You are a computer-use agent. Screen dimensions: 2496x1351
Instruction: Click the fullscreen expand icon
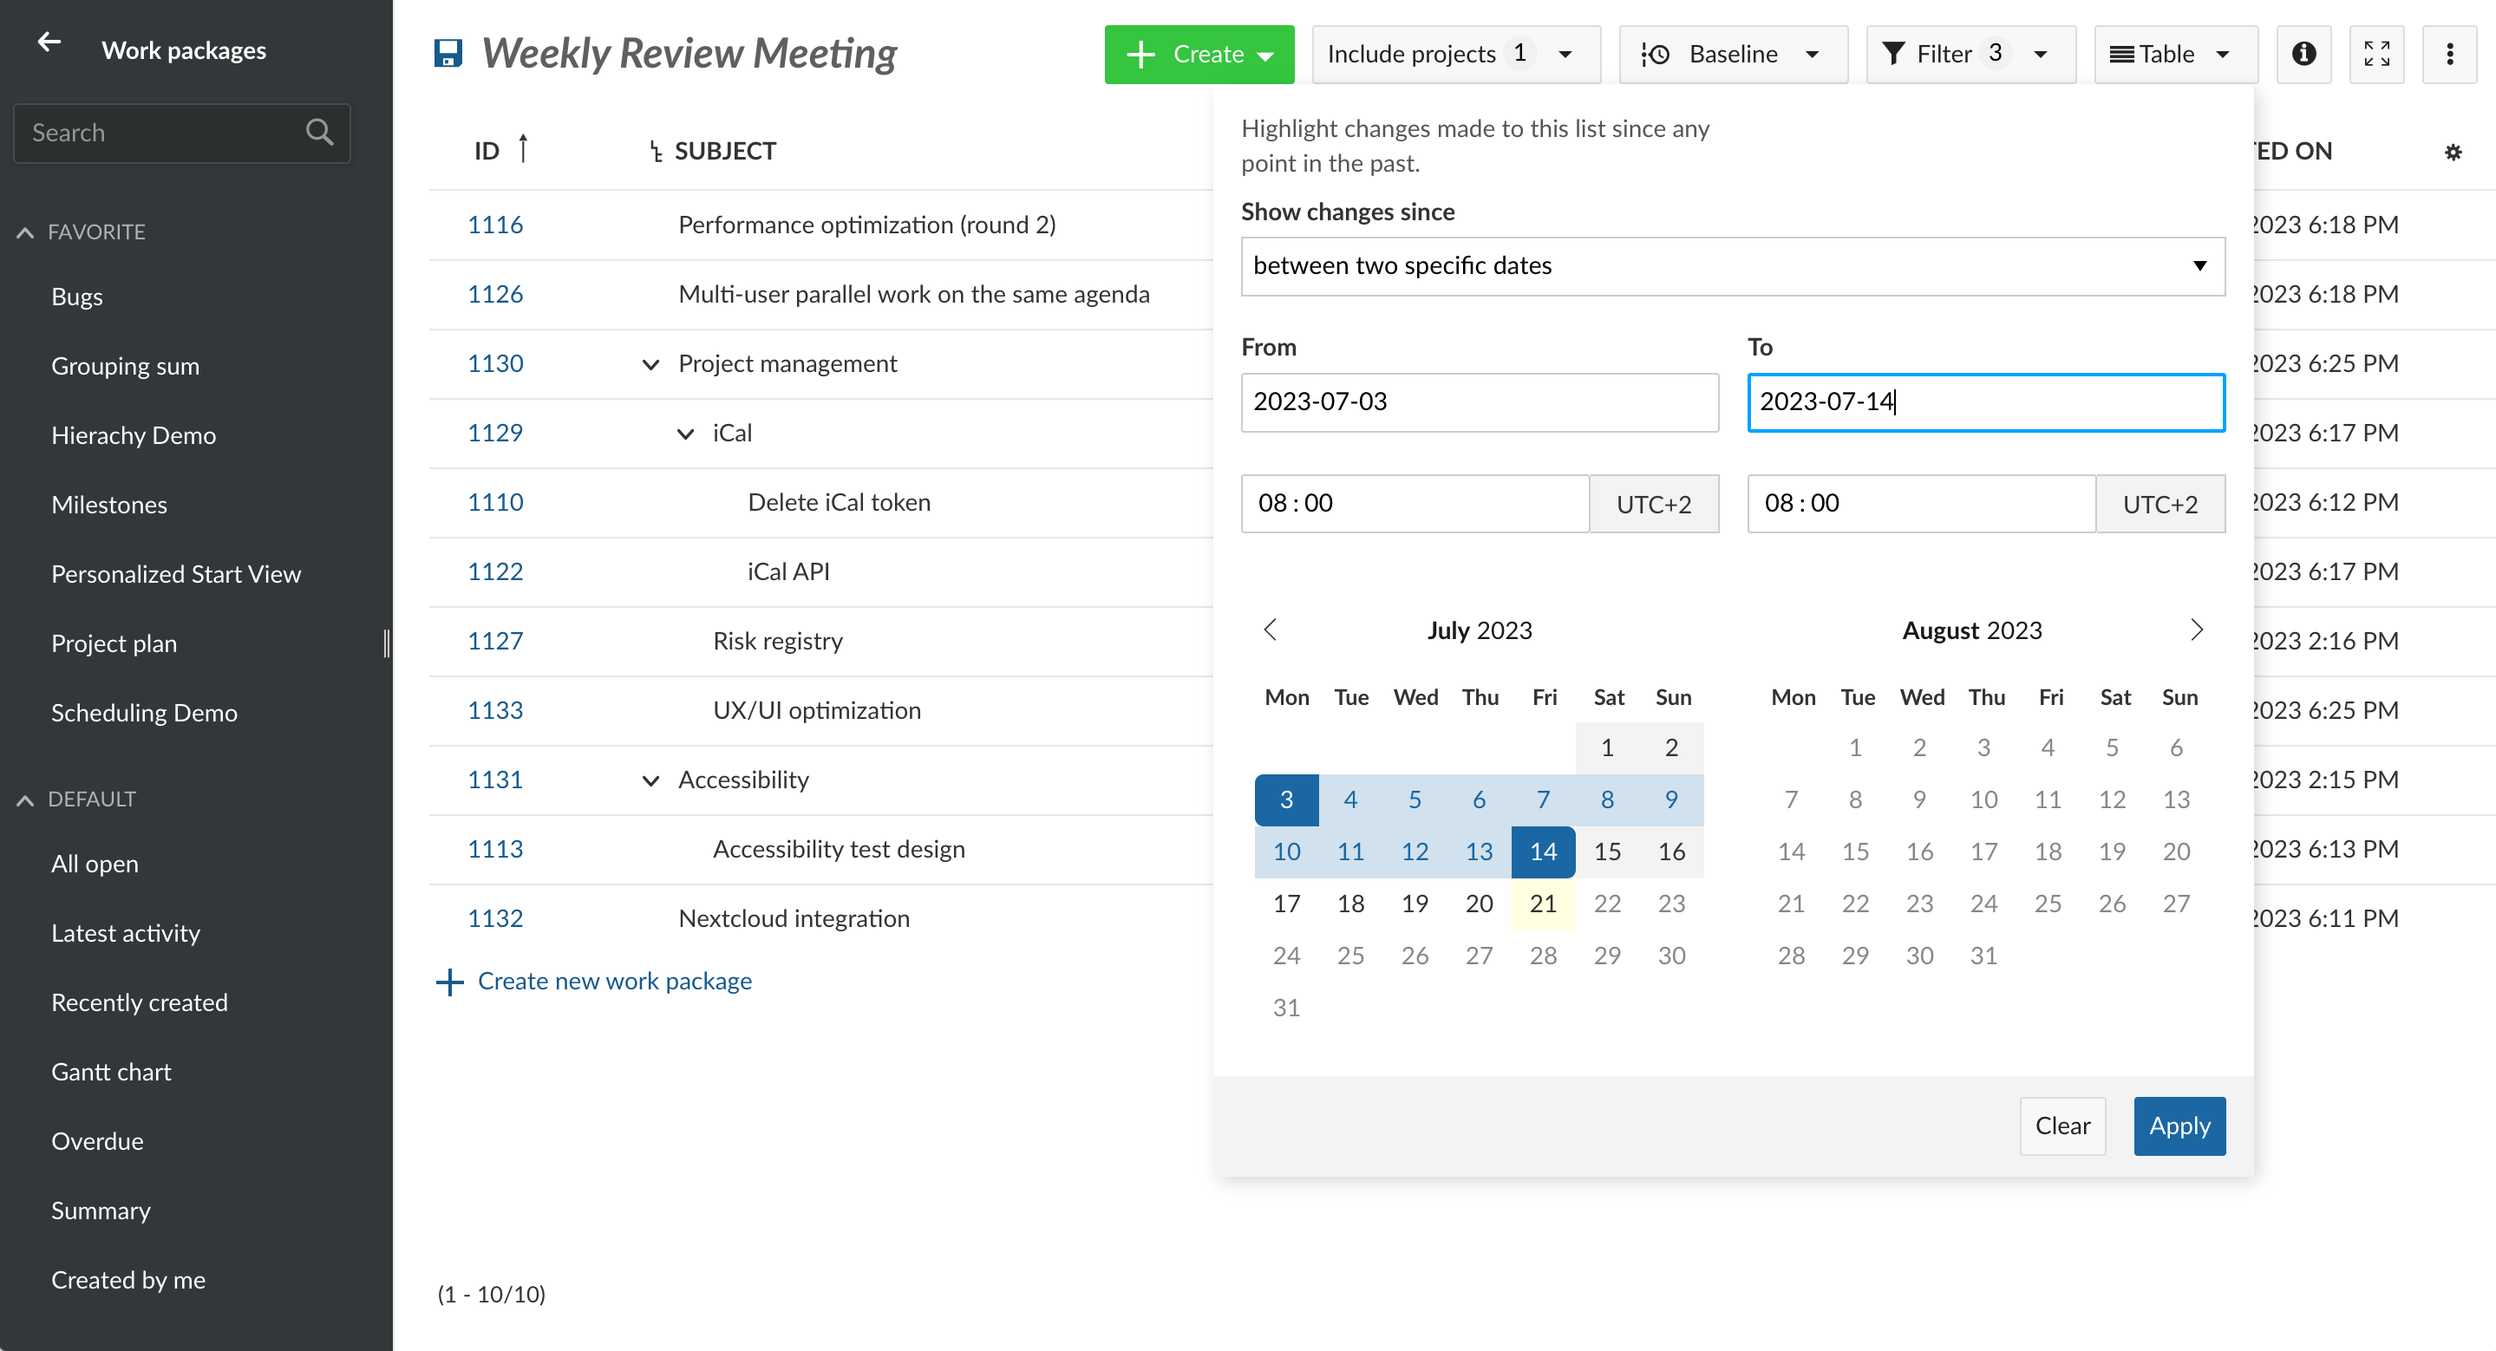tap(2376, 53)
